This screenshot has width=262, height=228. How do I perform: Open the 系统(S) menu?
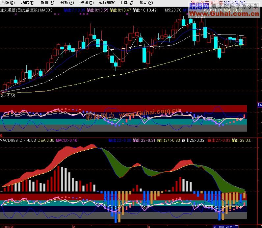point(8,3)
